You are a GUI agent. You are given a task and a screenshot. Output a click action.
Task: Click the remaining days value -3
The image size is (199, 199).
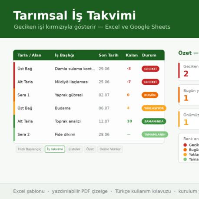coord(129,69)
